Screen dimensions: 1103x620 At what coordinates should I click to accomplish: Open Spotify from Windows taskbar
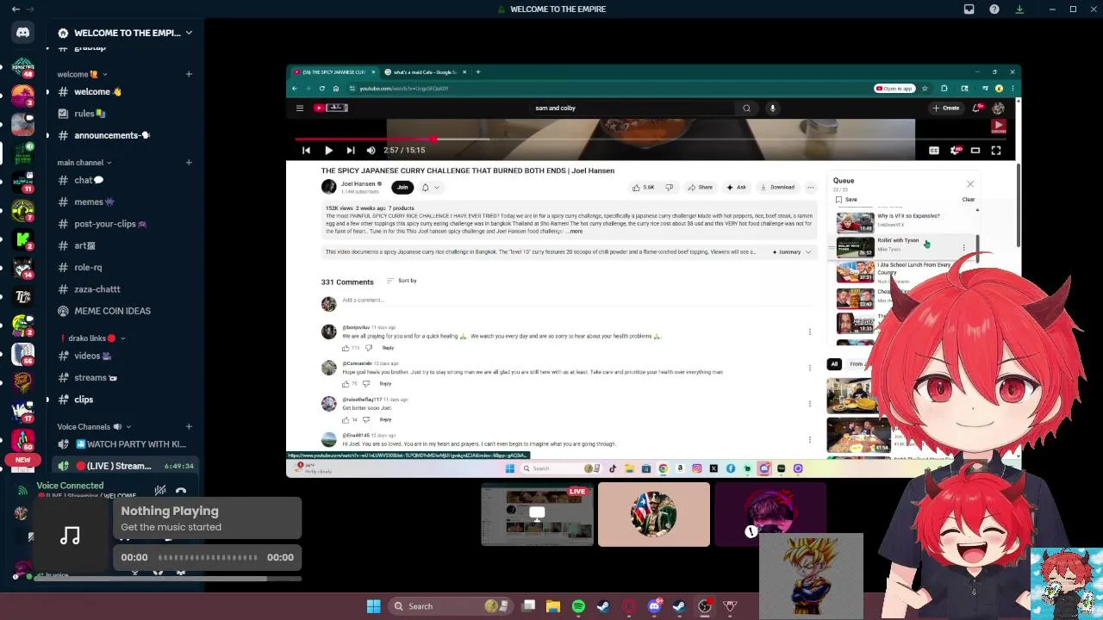[578, 606]
